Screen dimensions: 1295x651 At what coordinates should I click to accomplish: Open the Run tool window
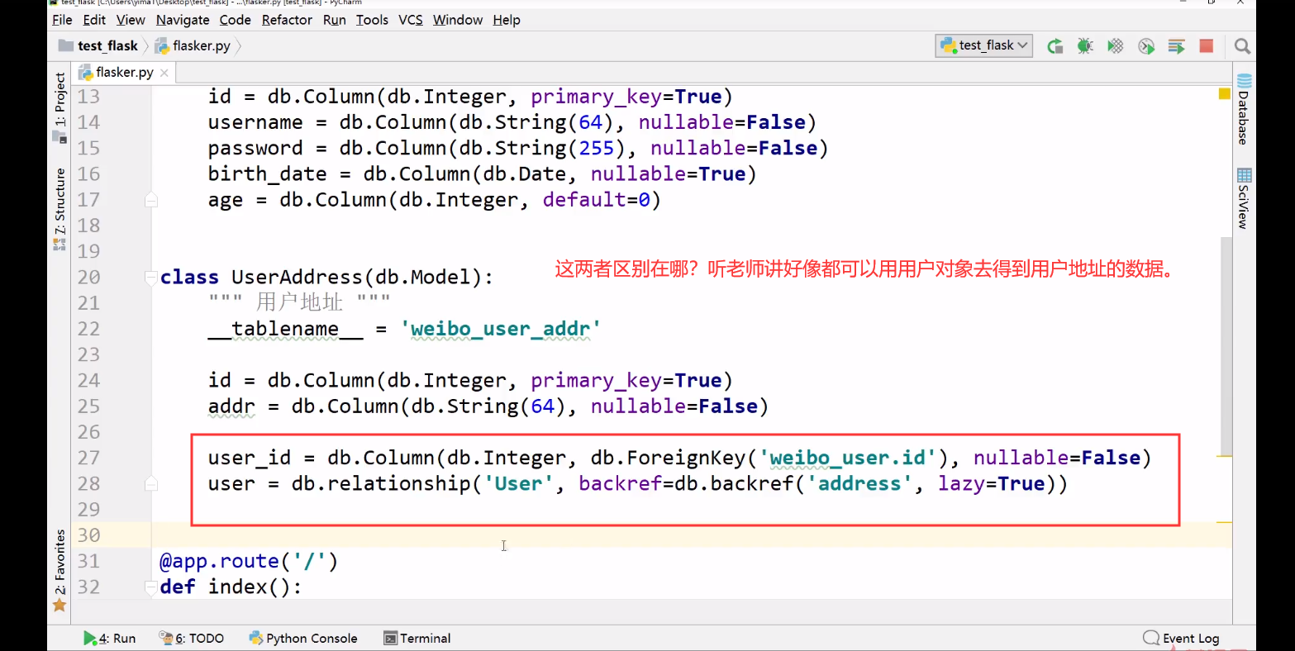point(110,638)
